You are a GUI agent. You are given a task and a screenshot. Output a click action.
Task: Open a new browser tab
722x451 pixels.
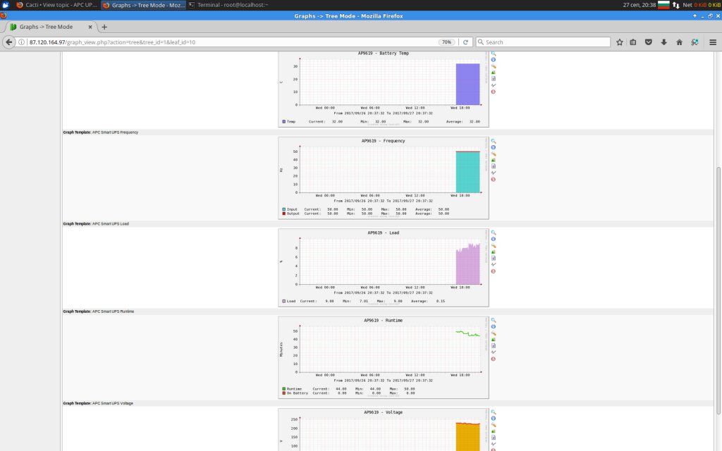pos(104,27)
